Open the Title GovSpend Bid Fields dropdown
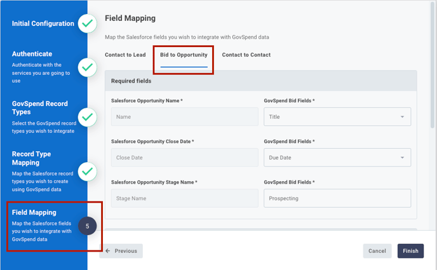The image size is (437, 270). click(337, 117)
